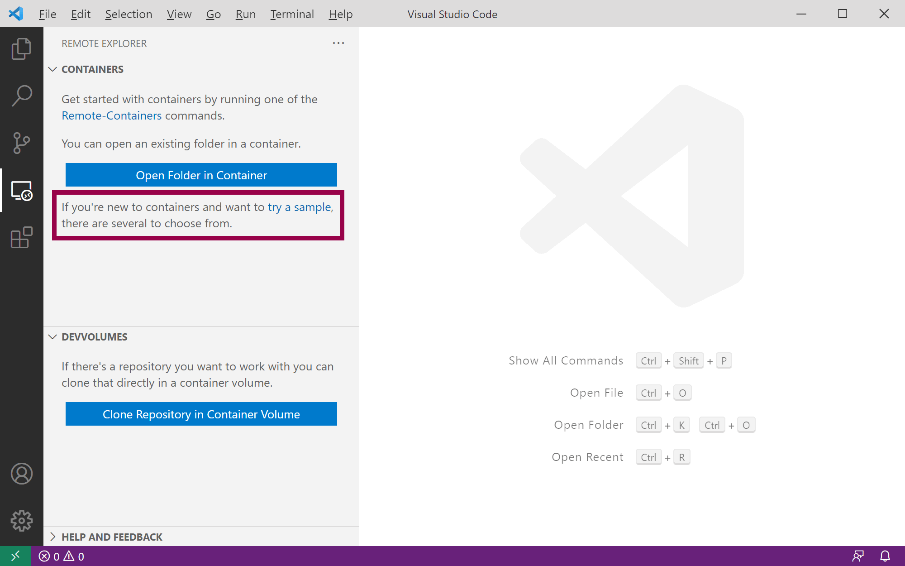The image size is (905, 566).
Task: Click the feedback icon in status bar
Action: point(858,556)
